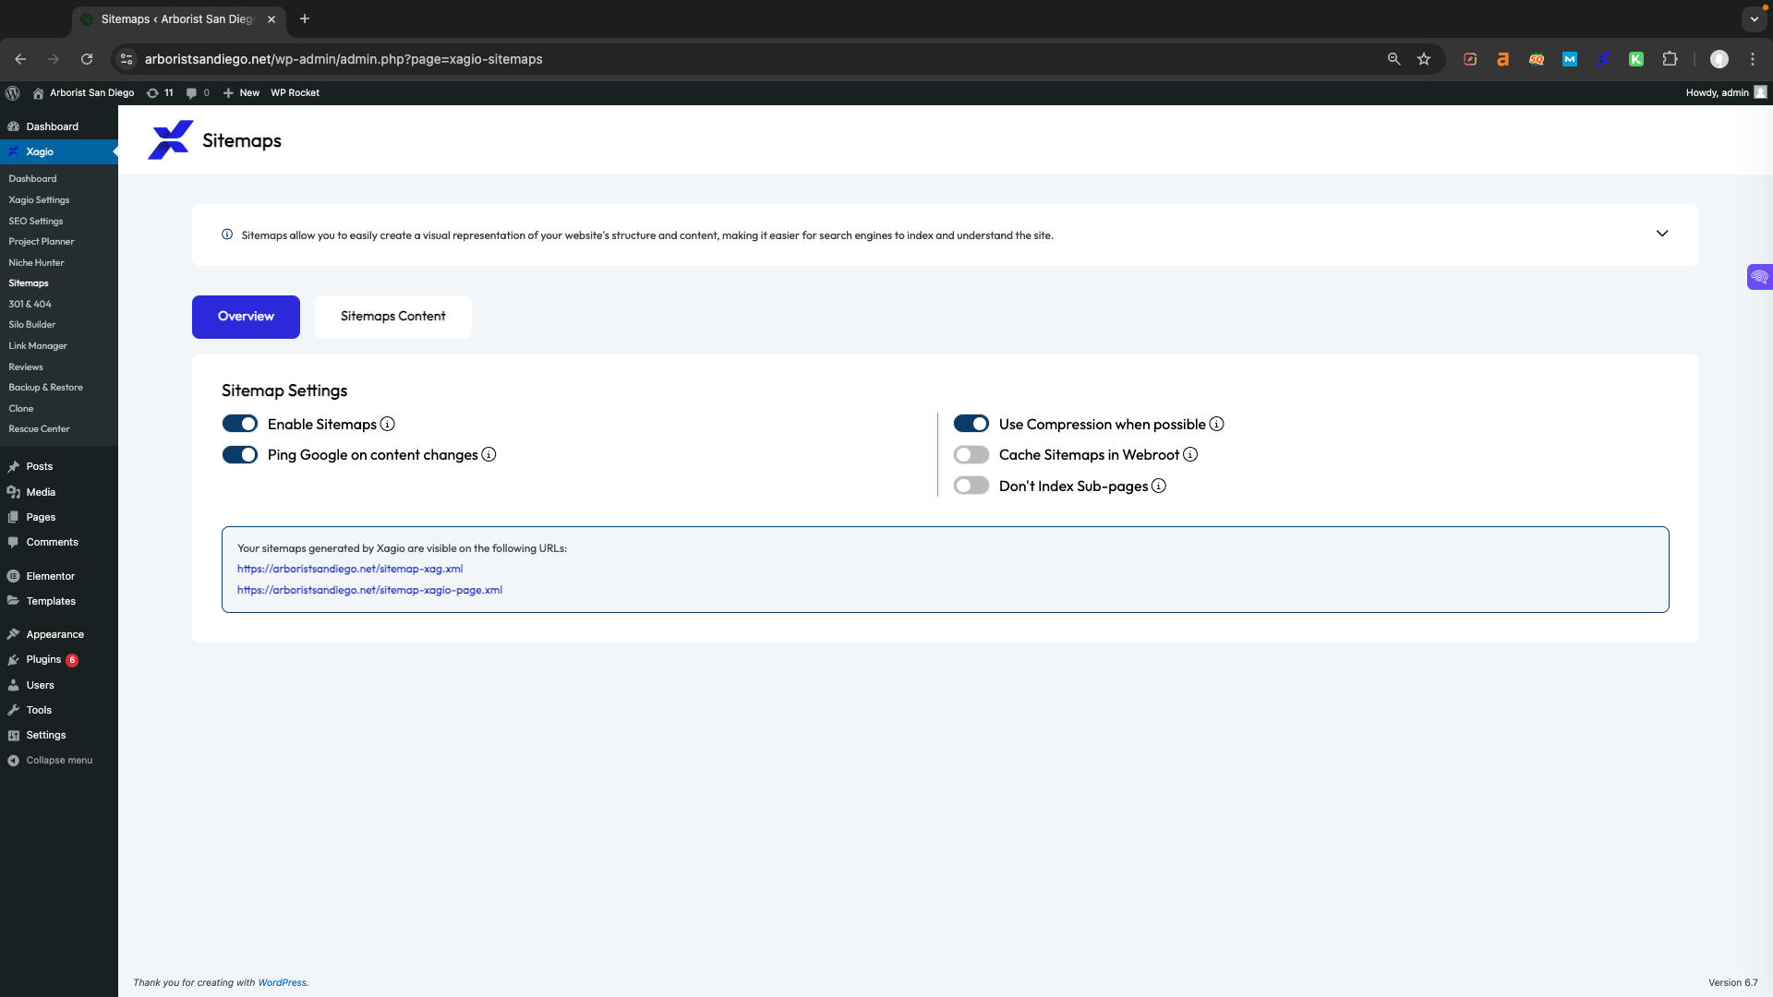Open the sitemap-xagio-page.xml URL link
Image resolution: width=1773 pixels, height=997 pixels.
369,591
